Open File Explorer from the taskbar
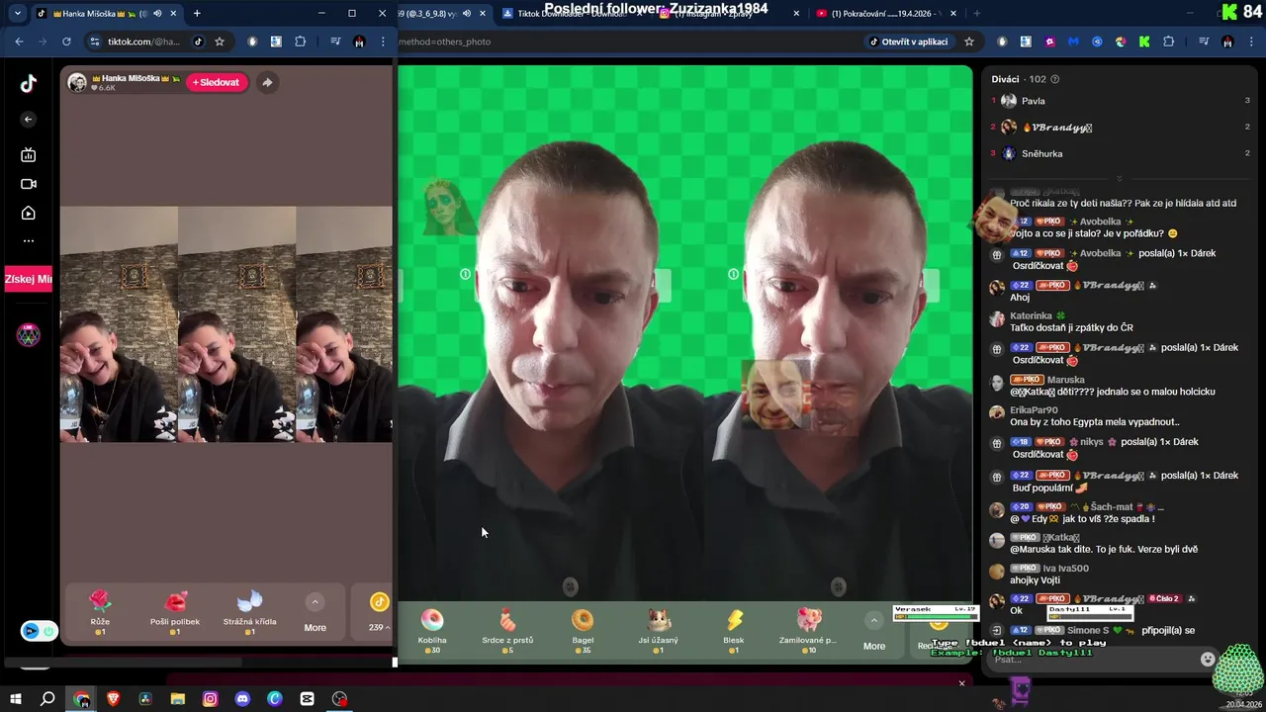 pyautogui.click(x=177, y=699)
